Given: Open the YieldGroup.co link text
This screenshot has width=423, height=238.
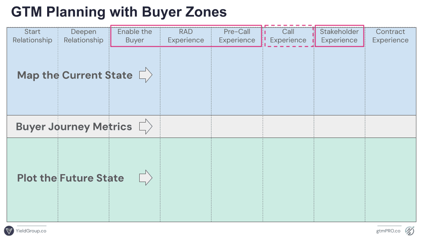Looking at the screenshot, I should coord(31,231).
